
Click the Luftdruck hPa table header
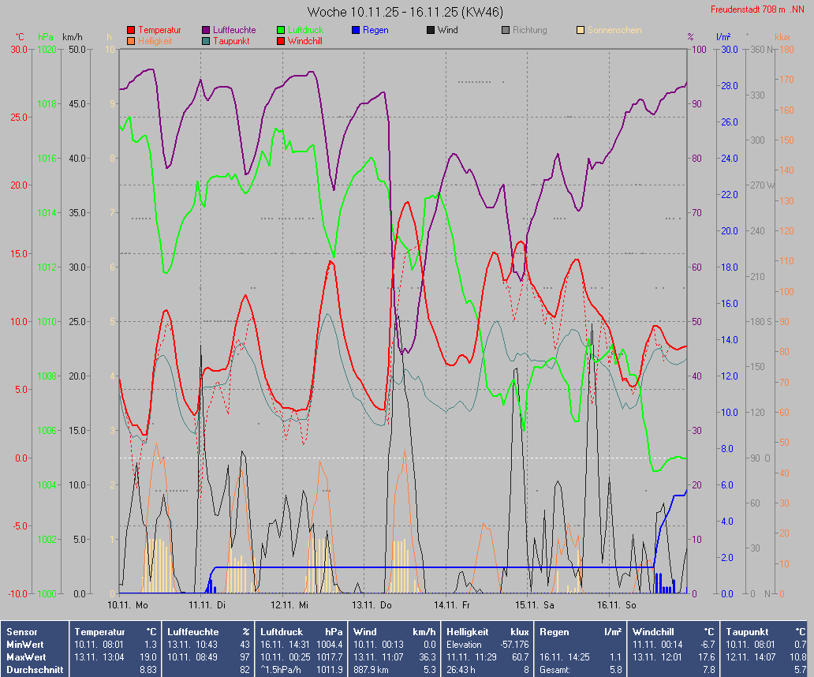point(302,632)
